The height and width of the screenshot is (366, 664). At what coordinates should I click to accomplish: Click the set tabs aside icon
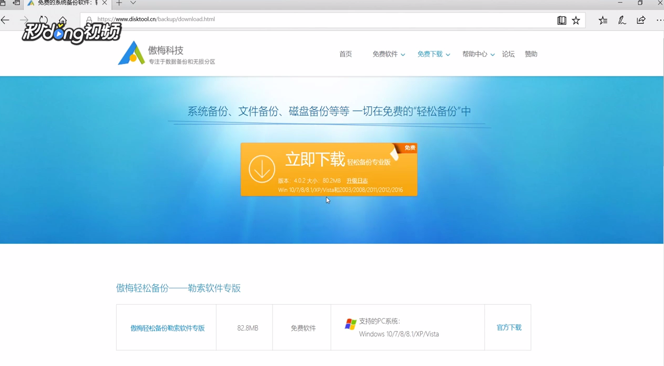coord(16,3)
